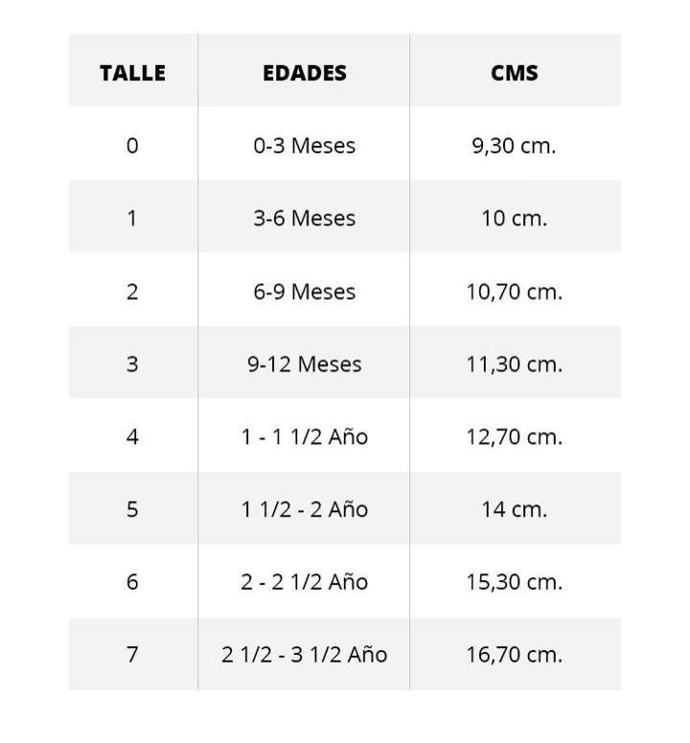Select the 6-9 Meses age cell
This screenshot has height=743, width=690.
(304, 291)
